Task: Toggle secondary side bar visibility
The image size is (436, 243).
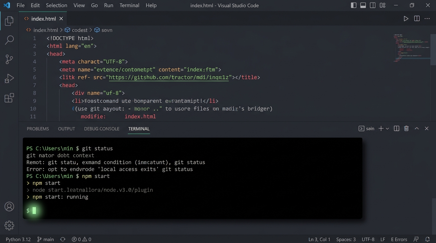Action: tap(373, 5)
